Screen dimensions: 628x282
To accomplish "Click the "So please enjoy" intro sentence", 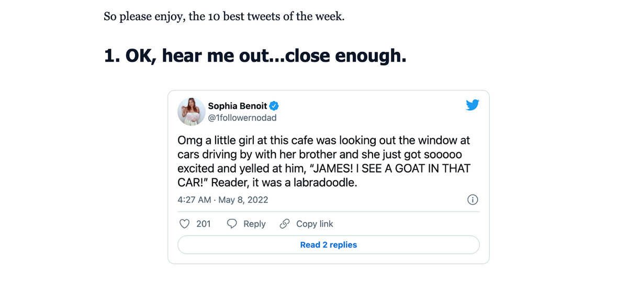I will pos(224,16).
